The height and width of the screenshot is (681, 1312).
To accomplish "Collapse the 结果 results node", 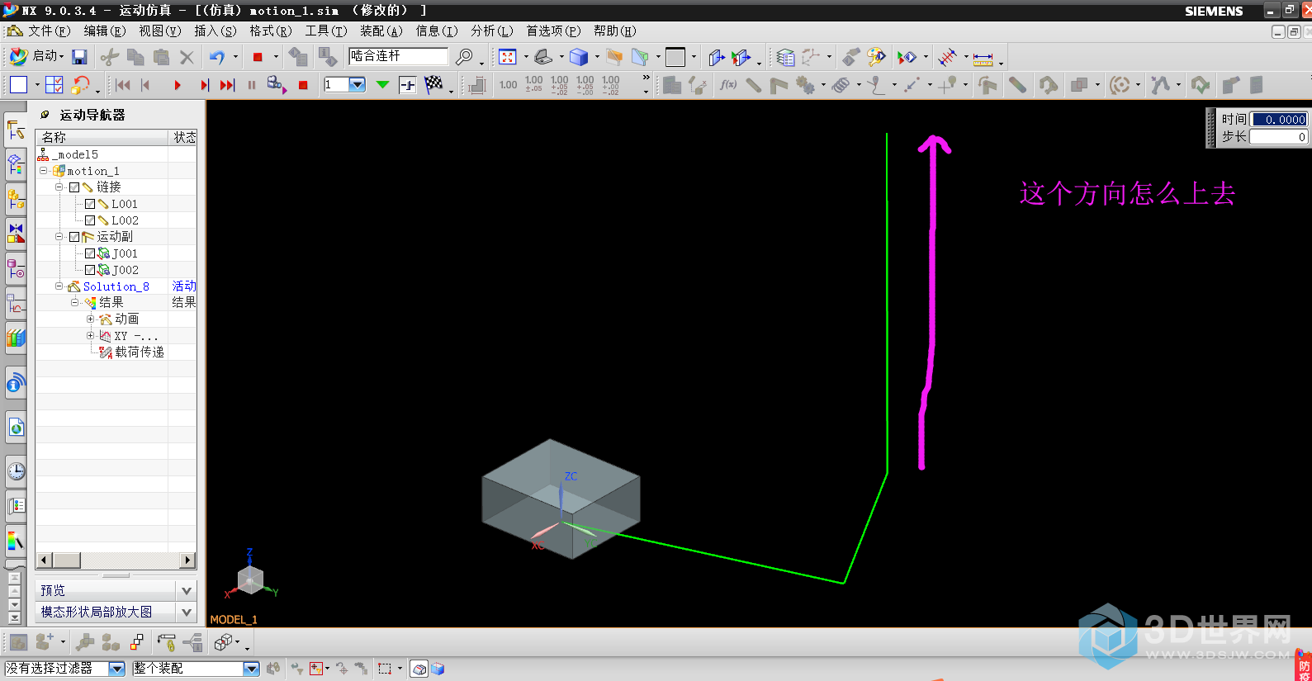I will pyautogui.click(x=74, y=302).
